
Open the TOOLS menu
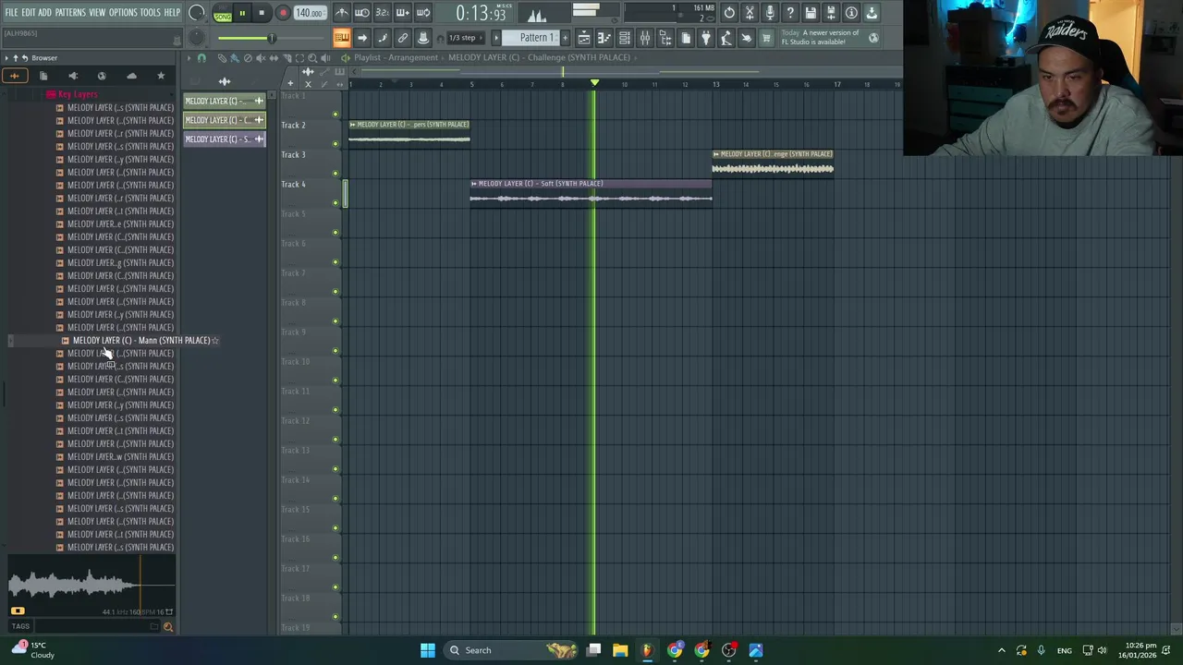pos(151,12)
